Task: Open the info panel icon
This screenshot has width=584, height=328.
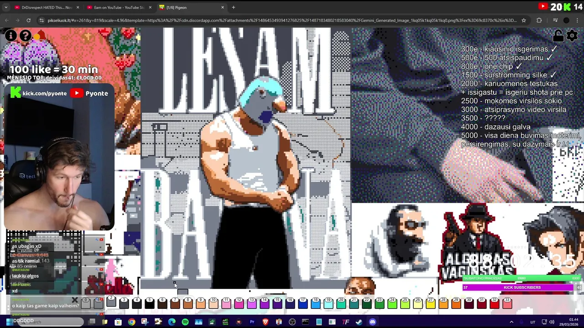Action: click(10, 36)
